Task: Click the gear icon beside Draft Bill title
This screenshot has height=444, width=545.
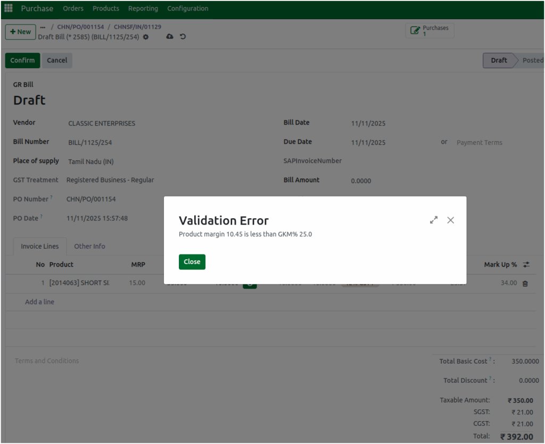Action: (x=145, y=37)
